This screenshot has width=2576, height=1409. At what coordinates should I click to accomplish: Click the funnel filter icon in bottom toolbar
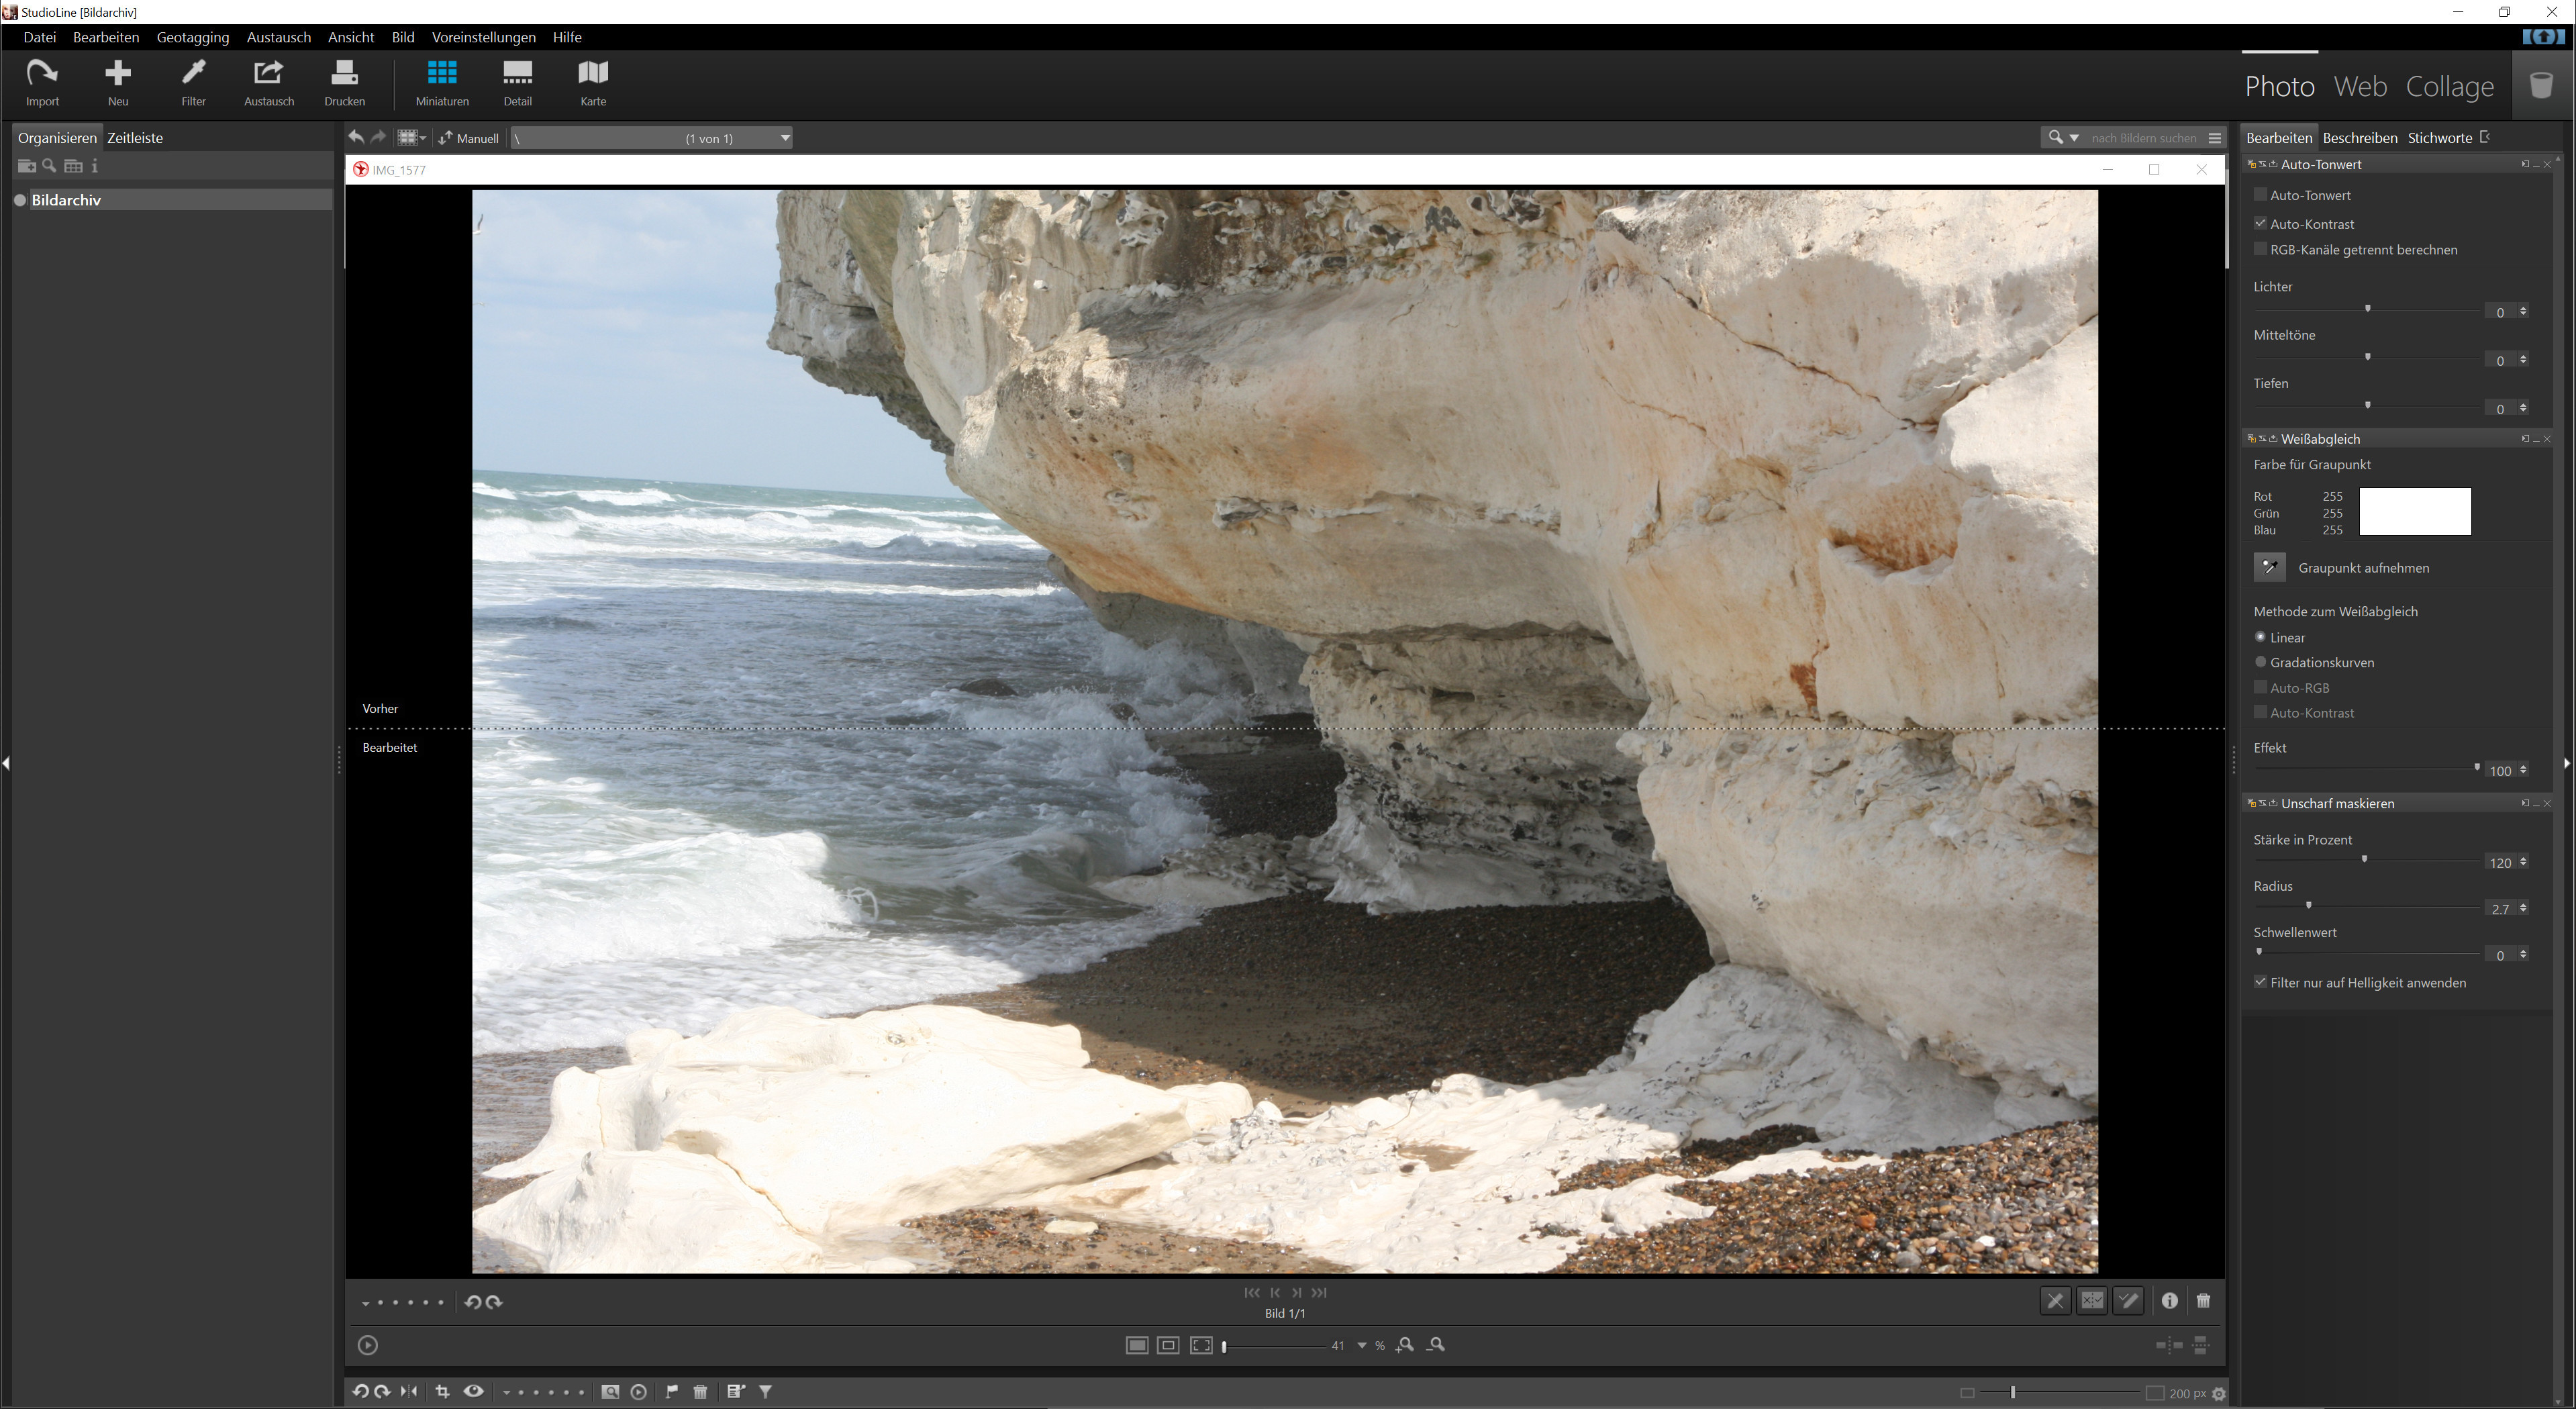(x=766, y=1392)
